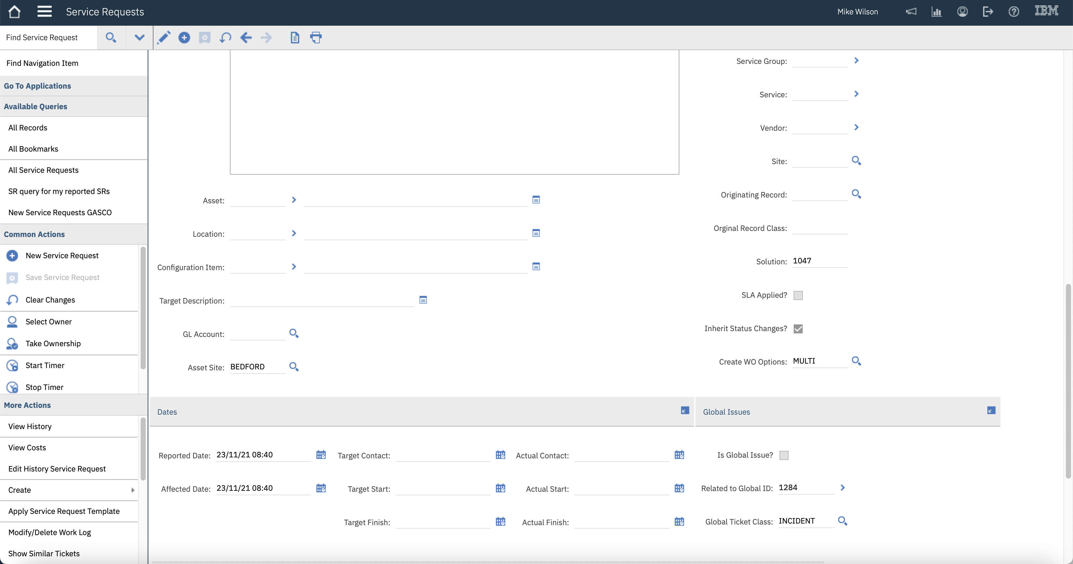Viewport: 1073px width, 564px height.
Task: Open the Reports bar chart icon in header
Action: point(936,12)
